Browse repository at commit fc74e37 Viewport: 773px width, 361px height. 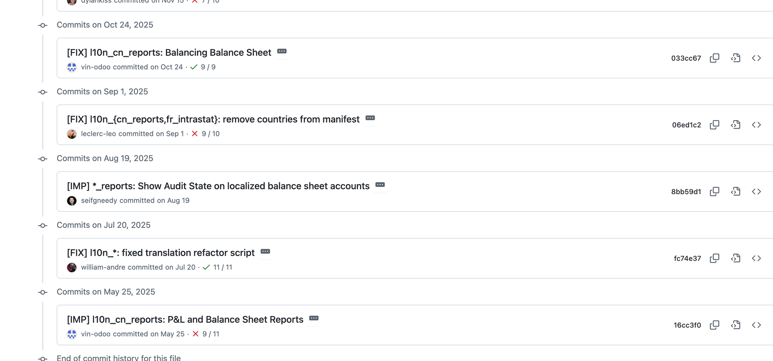(x=756, y=258)
